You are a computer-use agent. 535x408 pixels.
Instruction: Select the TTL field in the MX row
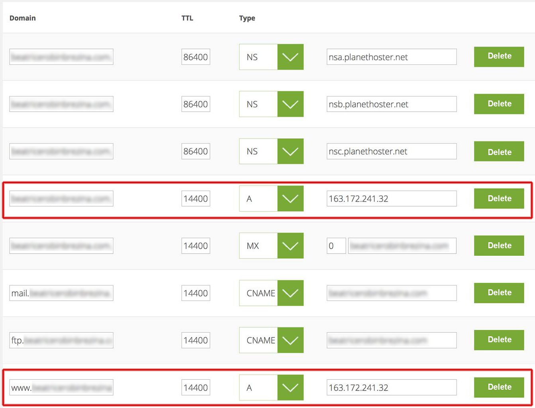coord(195,246)
